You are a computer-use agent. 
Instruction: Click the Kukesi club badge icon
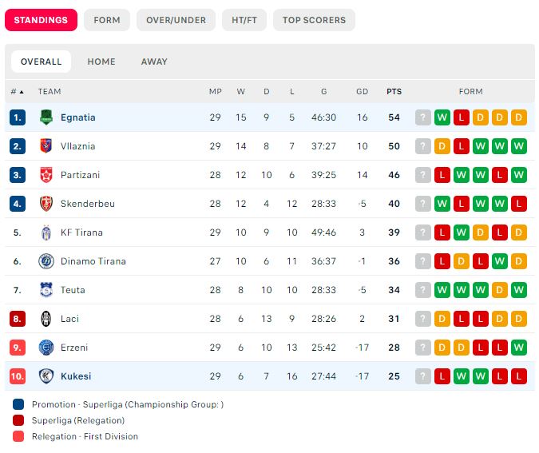point(46,376)
